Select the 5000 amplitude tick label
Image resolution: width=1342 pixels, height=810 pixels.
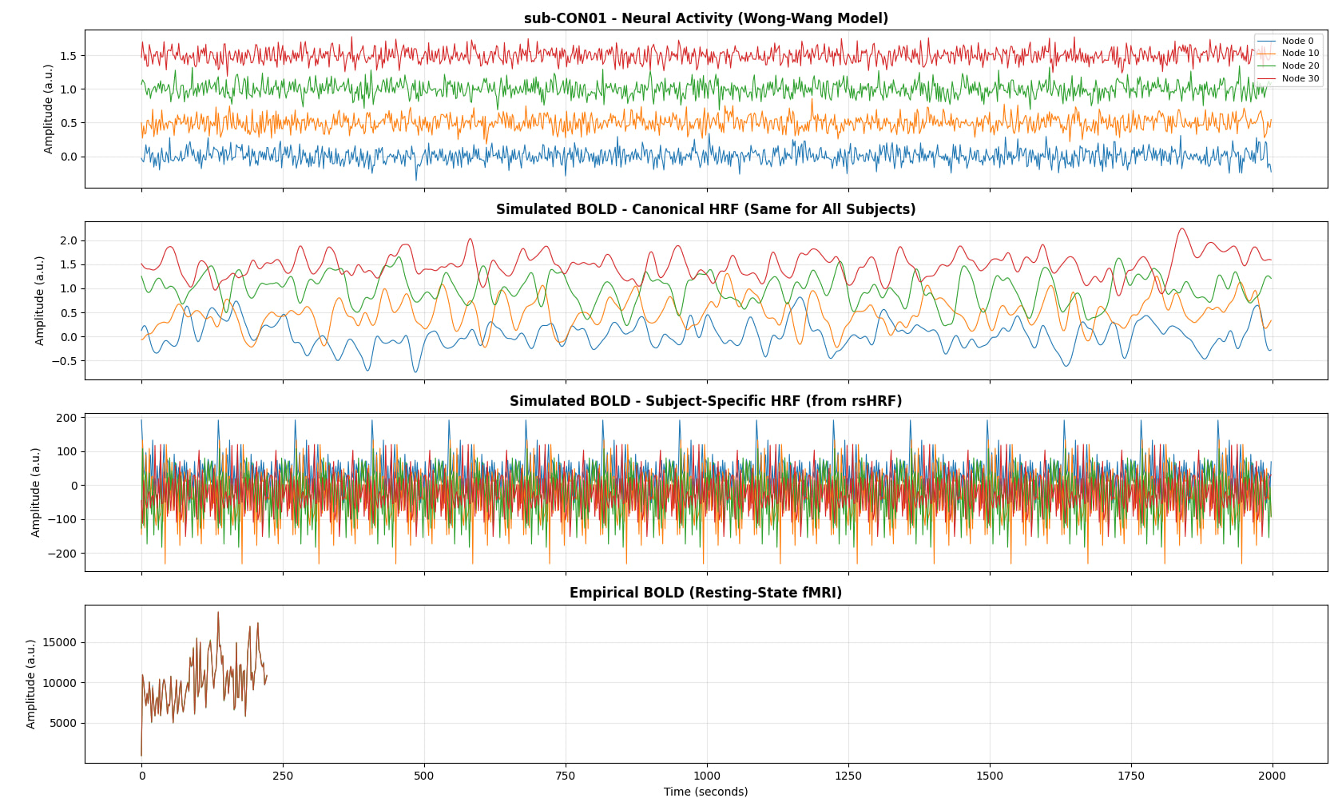click(61, 724)
